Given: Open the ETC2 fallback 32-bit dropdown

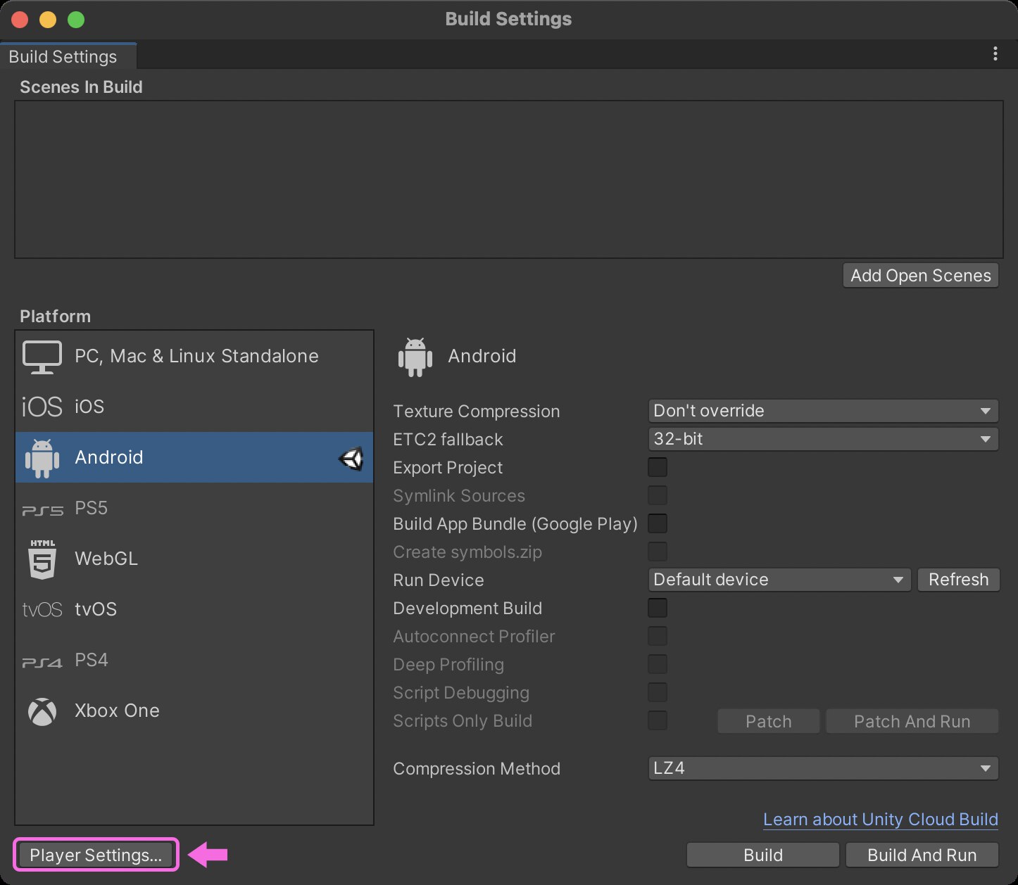Looking at the screenshot, I should coord(823,439).
